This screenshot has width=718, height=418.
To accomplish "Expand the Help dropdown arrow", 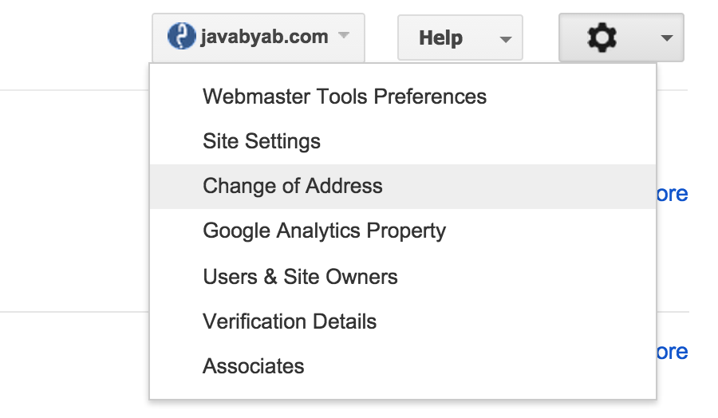I will 506,39.
